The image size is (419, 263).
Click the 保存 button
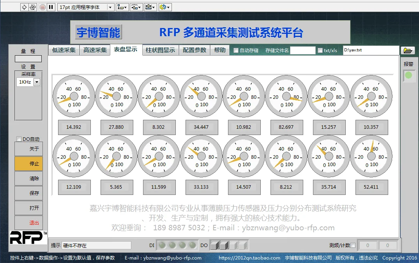coord(28,193)
